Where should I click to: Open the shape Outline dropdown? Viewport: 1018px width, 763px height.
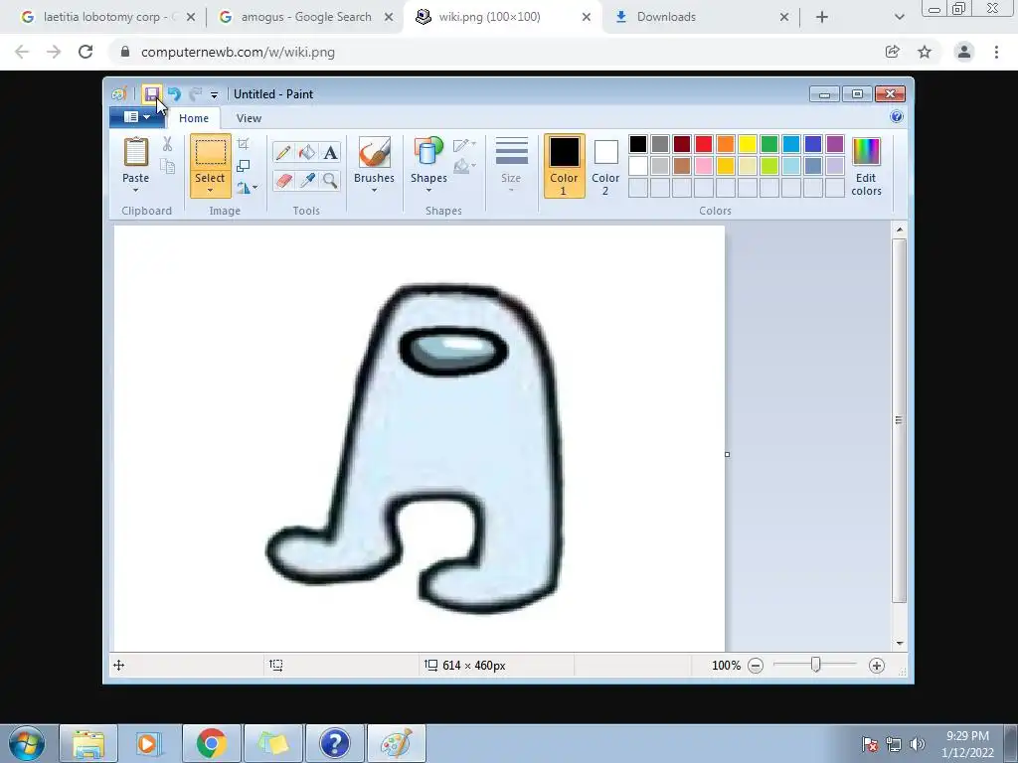pos(464,145)
